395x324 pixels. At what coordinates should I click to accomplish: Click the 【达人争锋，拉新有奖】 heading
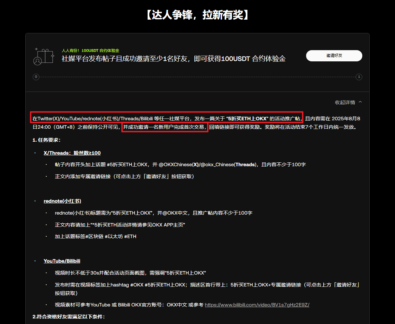197,15
